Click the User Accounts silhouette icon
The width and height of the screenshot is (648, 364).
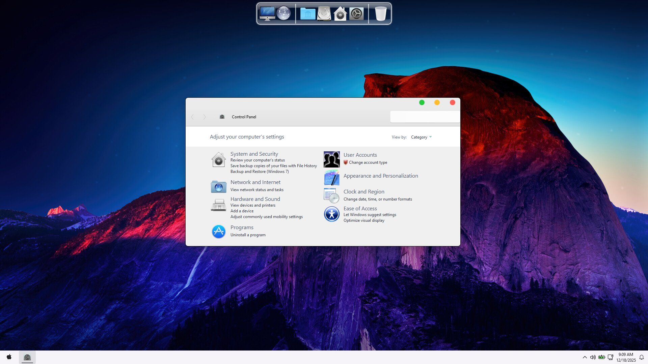pos(331,159)
